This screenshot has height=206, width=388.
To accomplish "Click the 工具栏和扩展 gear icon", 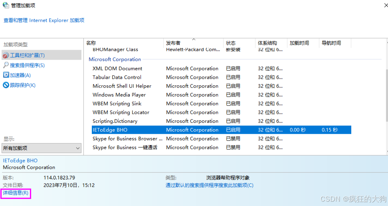I will click(6, 55).
